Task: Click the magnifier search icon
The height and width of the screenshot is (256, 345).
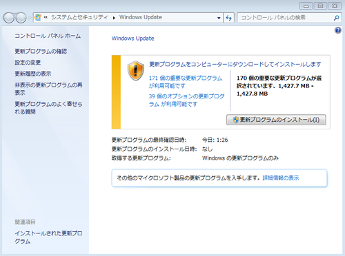Action: tap(337, 18)
